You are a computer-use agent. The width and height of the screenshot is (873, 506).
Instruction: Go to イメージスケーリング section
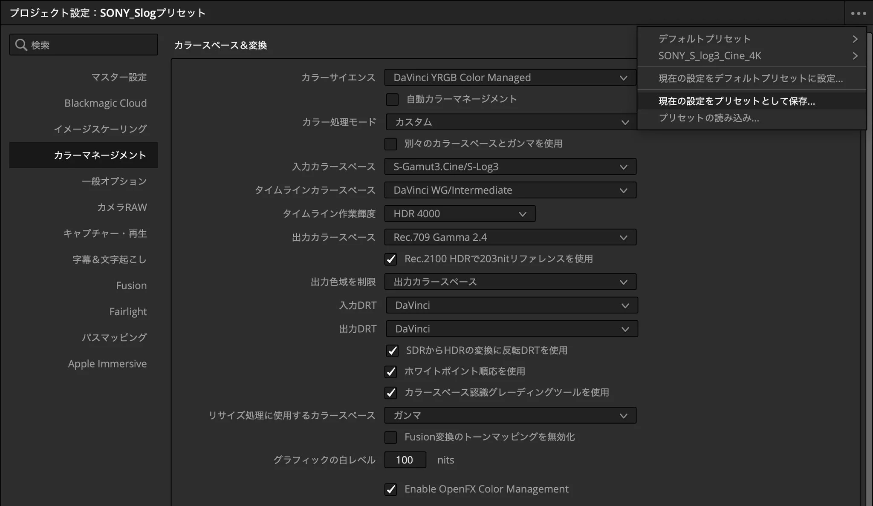pyautogui.click(x=84, y=129)
